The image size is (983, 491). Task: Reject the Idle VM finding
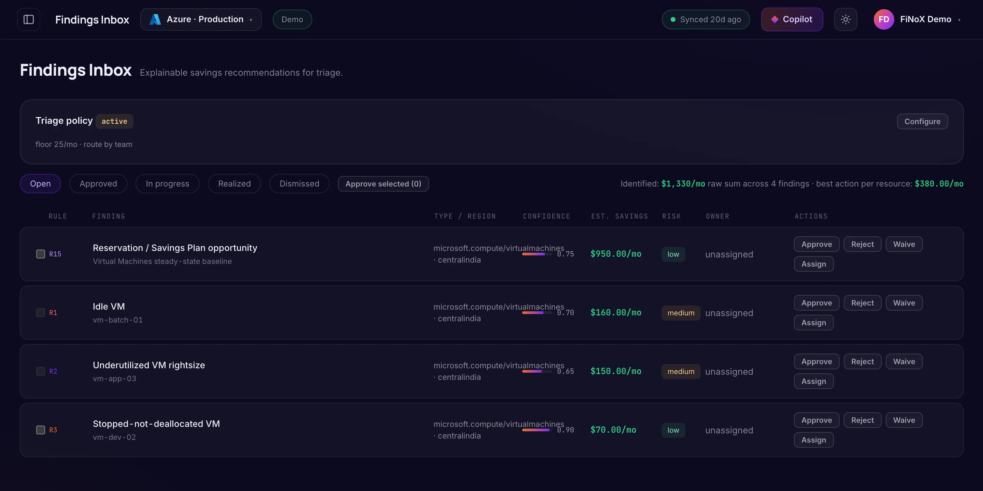pos(863,303)
